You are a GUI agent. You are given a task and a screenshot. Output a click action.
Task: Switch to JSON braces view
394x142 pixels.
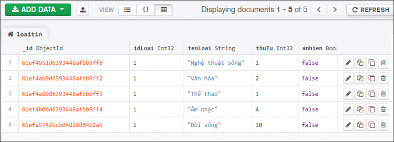point(146,10)
